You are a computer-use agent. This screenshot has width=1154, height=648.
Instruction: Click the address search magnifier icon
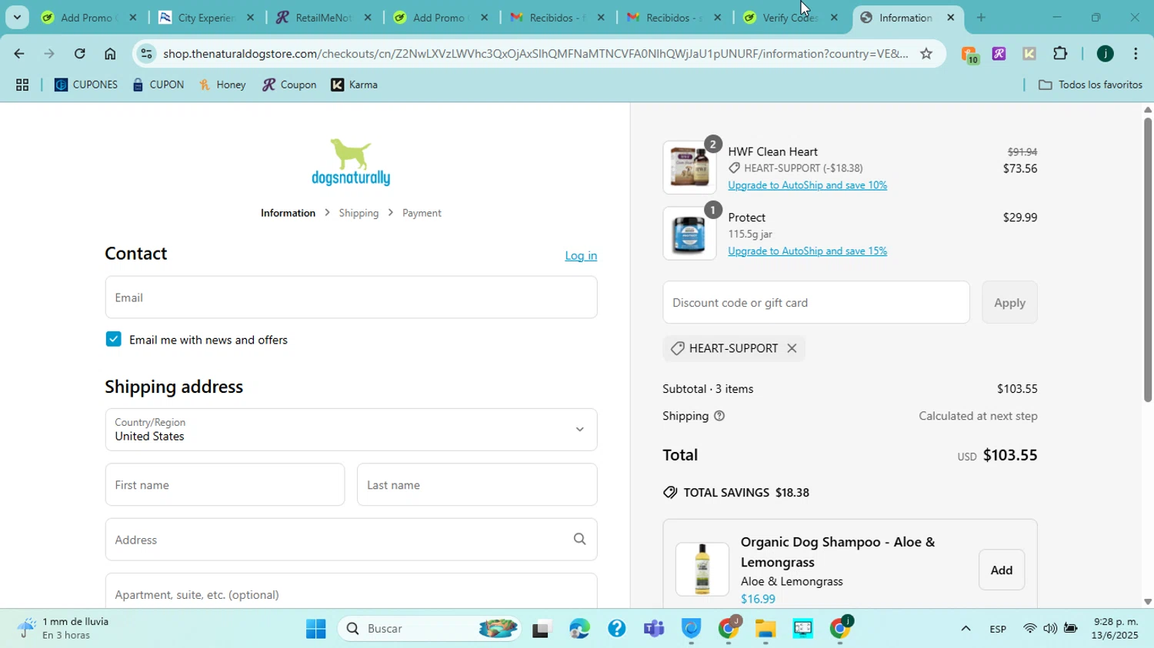[x=579, y=540]
